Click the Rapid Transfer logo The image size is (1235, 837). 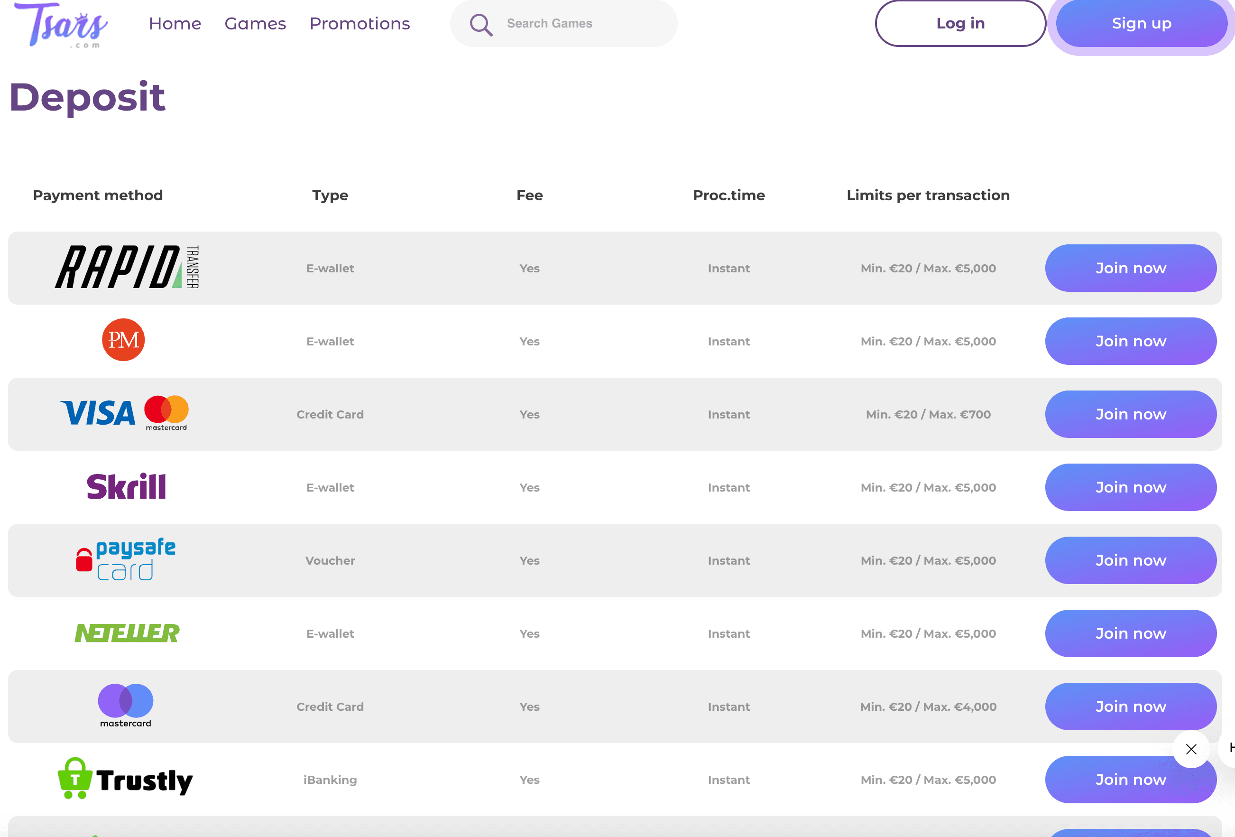[x=127, y=268]
